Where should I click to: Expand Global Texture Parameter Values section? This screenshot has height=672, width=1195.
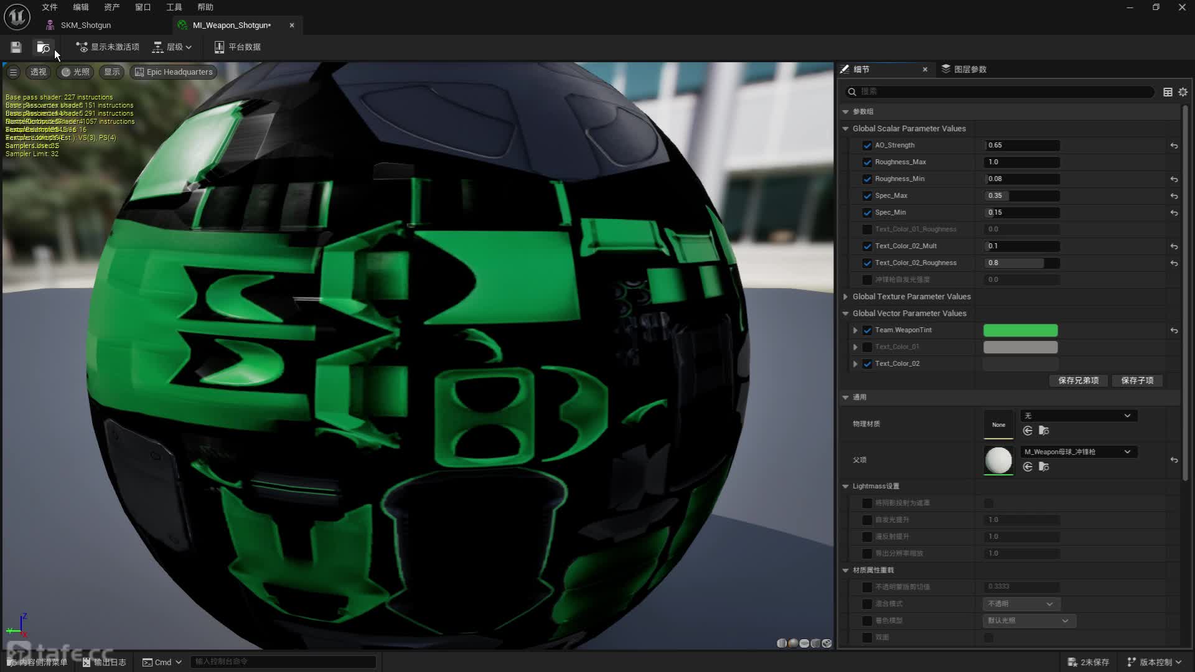tap(845, 297)
